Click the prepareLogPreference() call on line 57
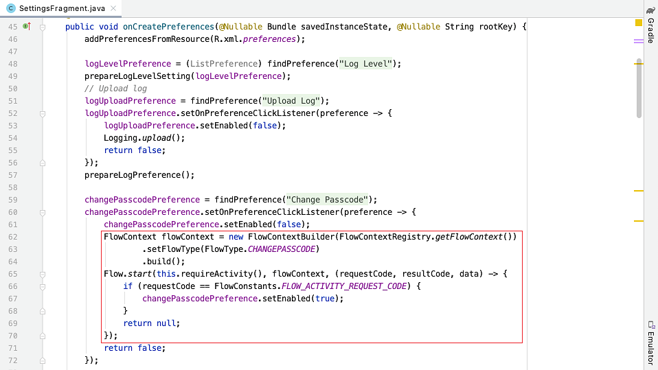658x370 pixels. click(139, 175)
